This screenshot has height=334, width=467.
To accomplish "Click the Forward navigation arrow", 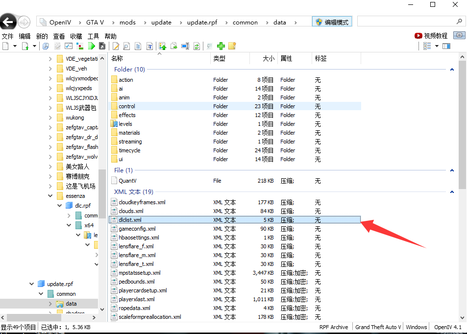I will point(24,22).
